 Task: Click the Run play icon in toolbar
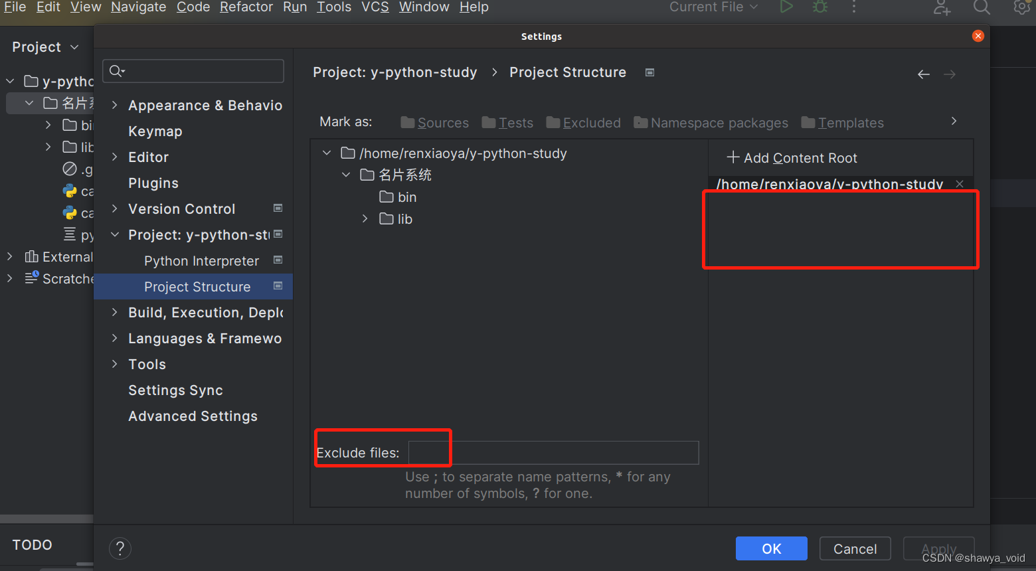[x=786, y=7]
